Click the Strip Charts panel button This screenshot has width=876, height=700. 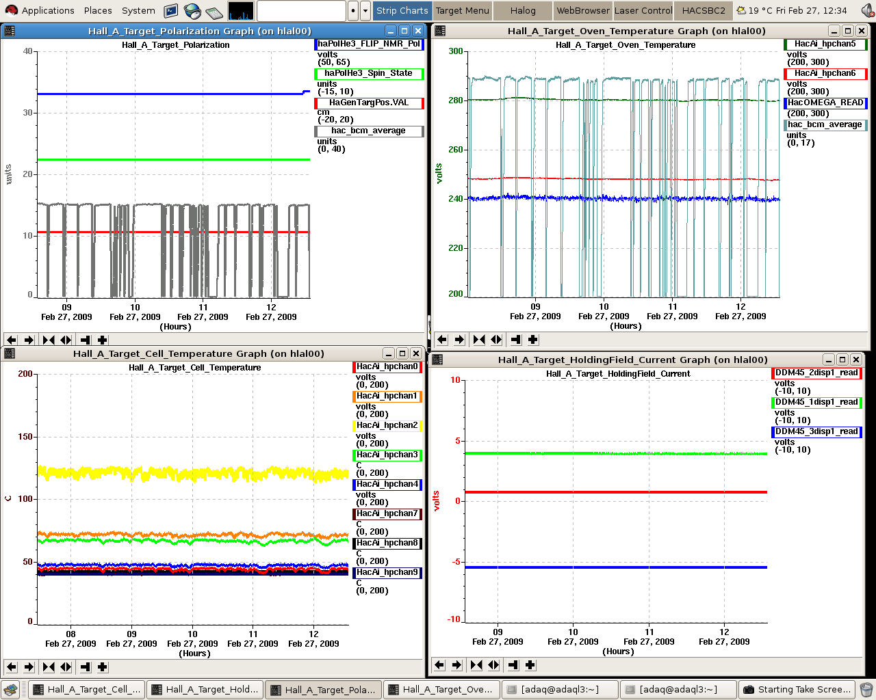point(402,10)
